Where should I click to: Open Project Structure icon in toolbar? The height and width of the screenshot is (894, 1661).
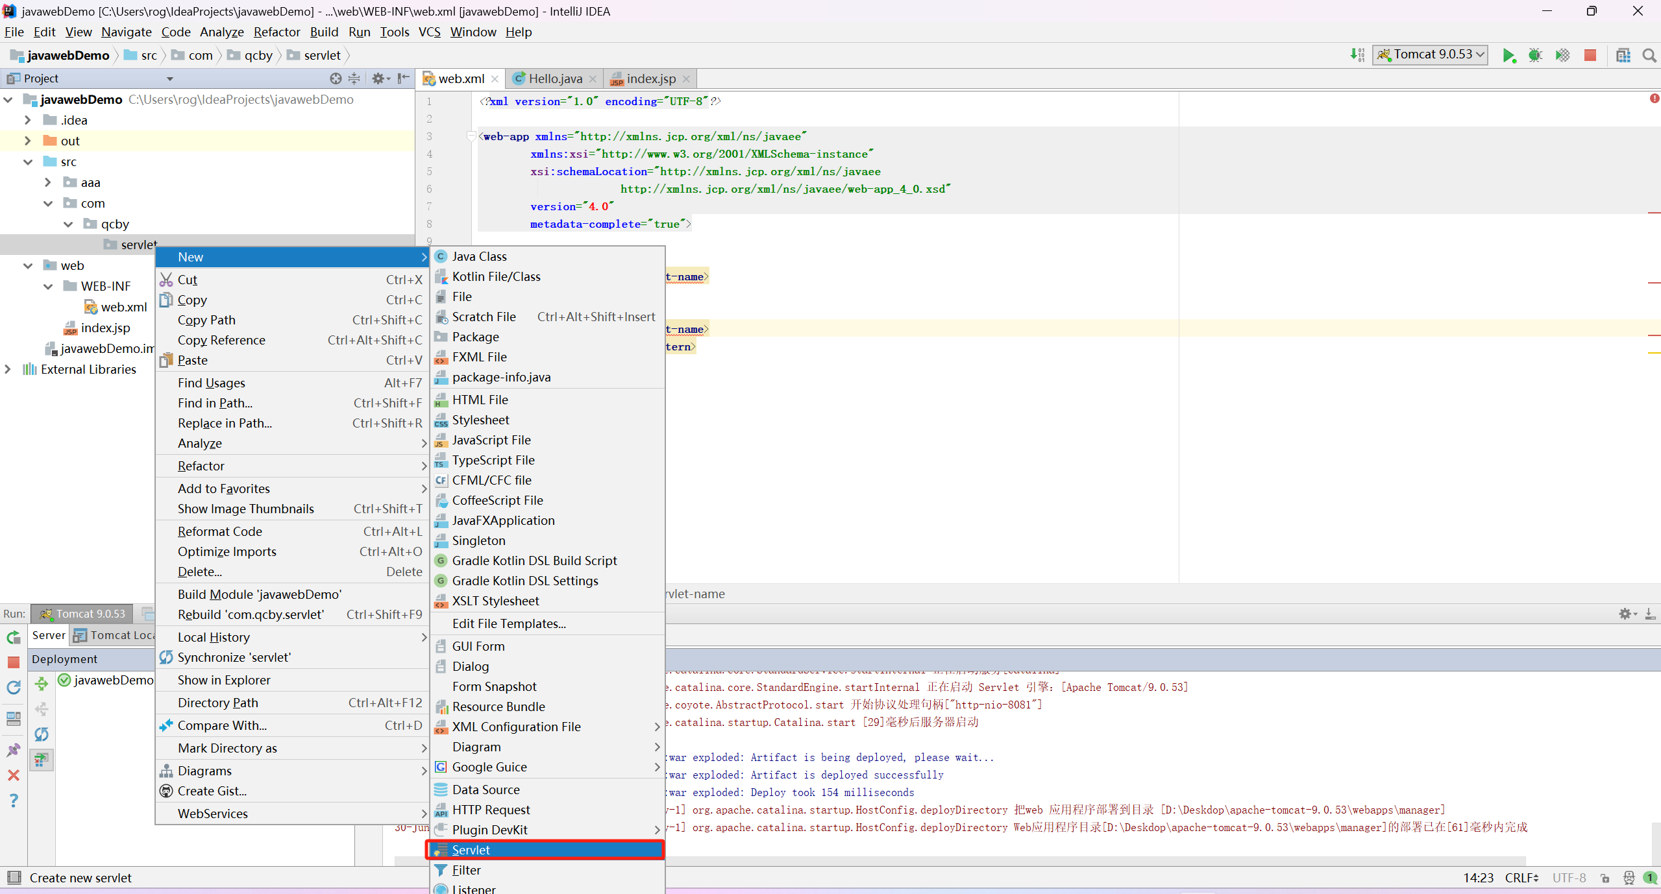(1623, 55)
